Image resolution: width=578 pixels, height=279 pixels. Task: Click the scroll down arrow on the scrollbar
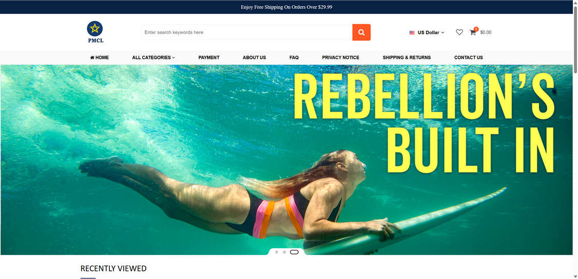click(x=575, y=276)
